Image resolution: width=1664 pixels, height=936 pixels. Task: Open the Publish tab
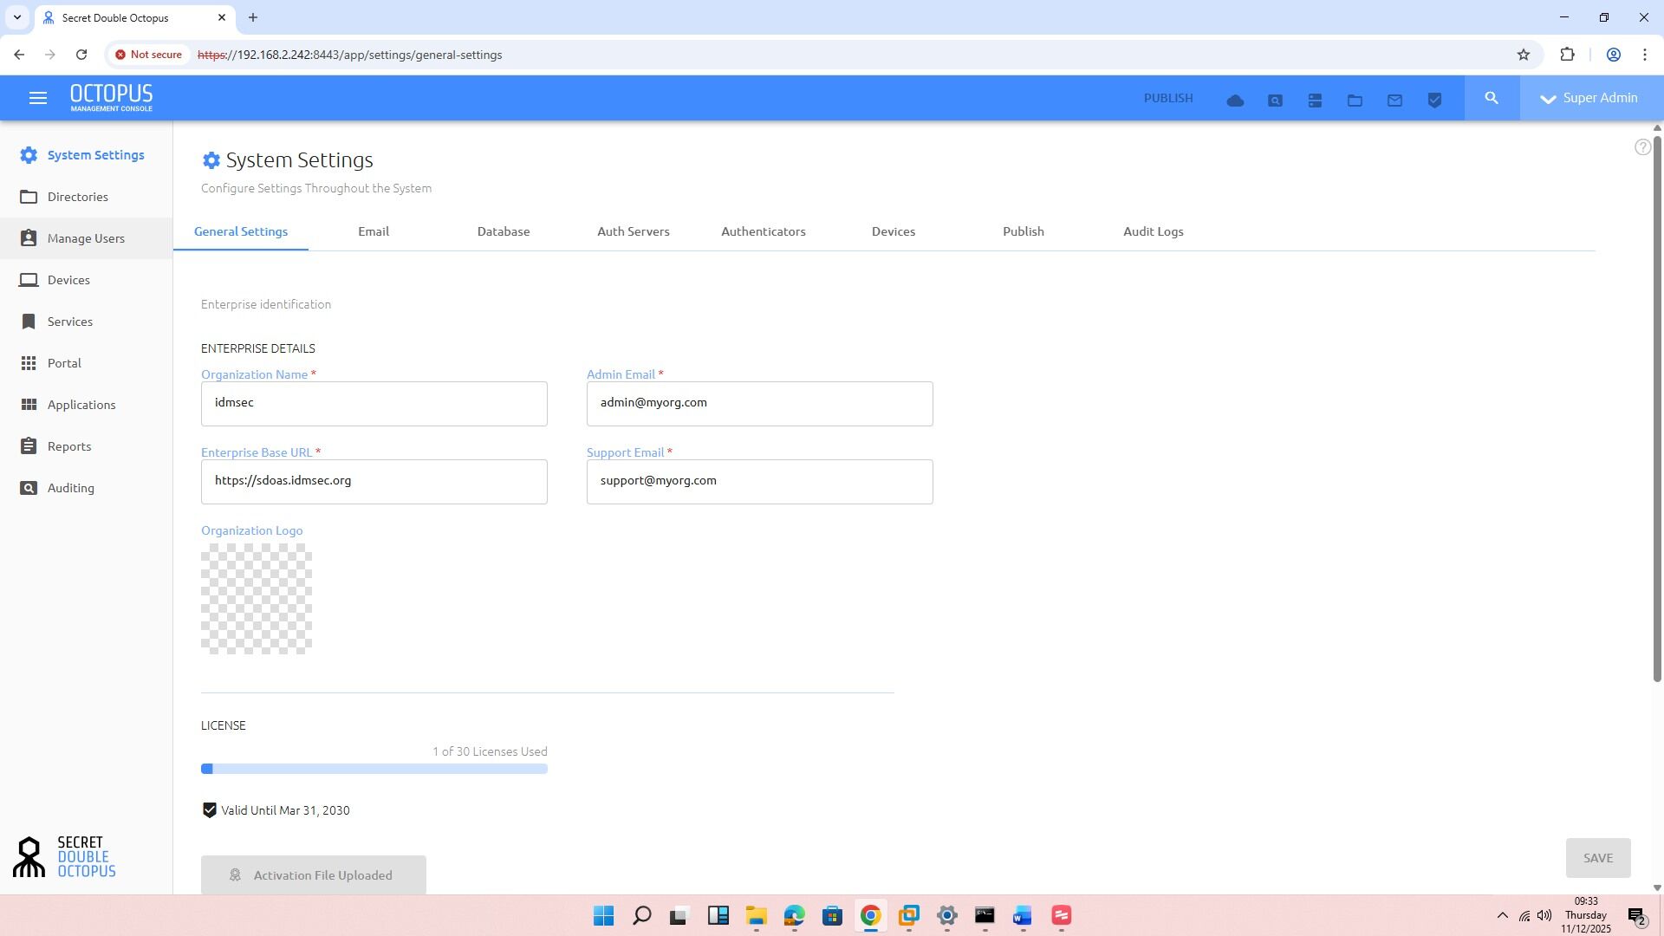[x=1024, y=231]
